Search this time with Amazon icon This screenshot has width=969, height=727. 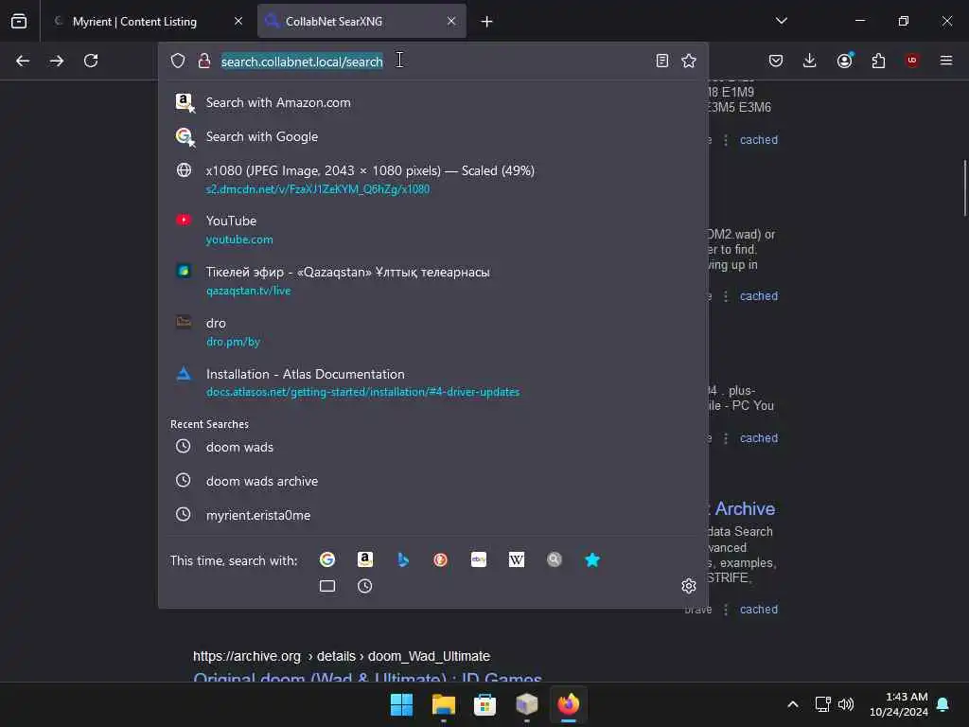(x=365, y=560)
